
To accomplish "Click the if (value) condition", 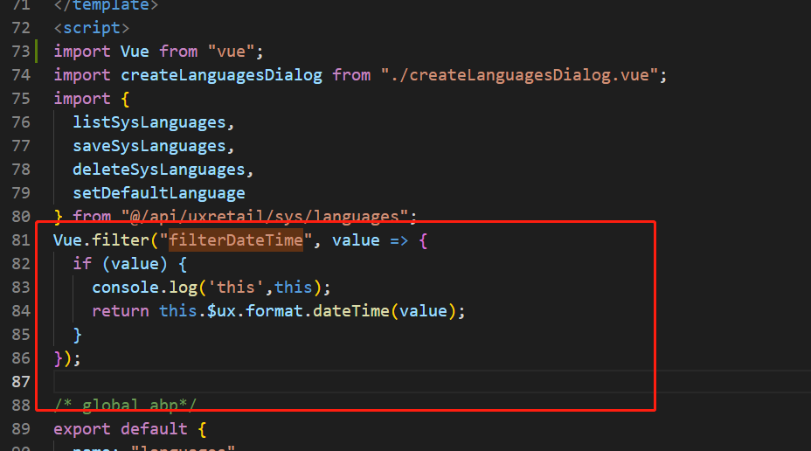I will 120,264.
